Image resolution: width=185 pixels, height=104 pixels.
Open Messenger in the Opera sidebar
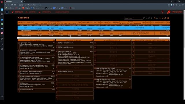[2, 20]
